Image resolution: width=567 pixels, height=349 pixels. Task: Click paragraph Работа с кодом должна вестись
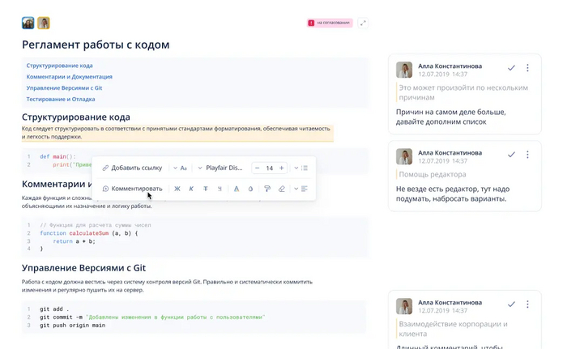click(167, 286)
